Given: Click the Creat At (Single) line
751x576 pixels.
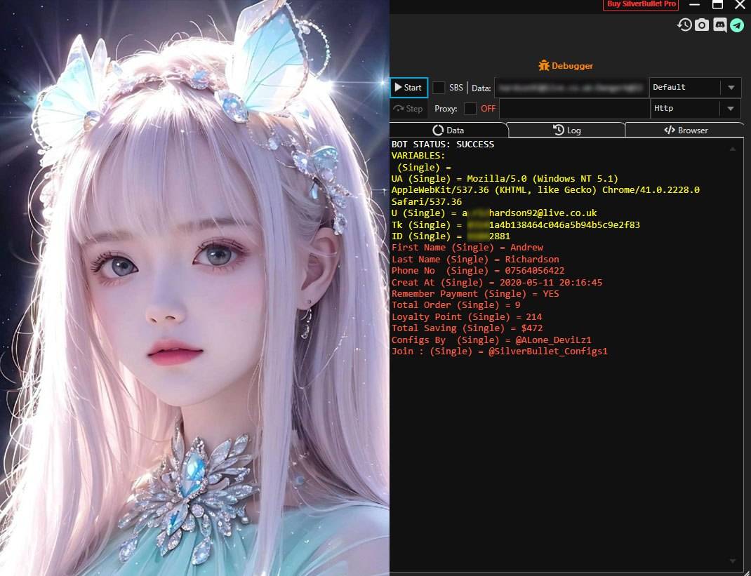Looking at the screenshot, I should tap(497, 283).
